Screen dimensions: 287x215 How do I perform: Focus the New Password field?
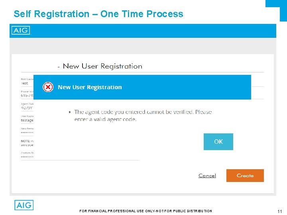tap(27, 133)
